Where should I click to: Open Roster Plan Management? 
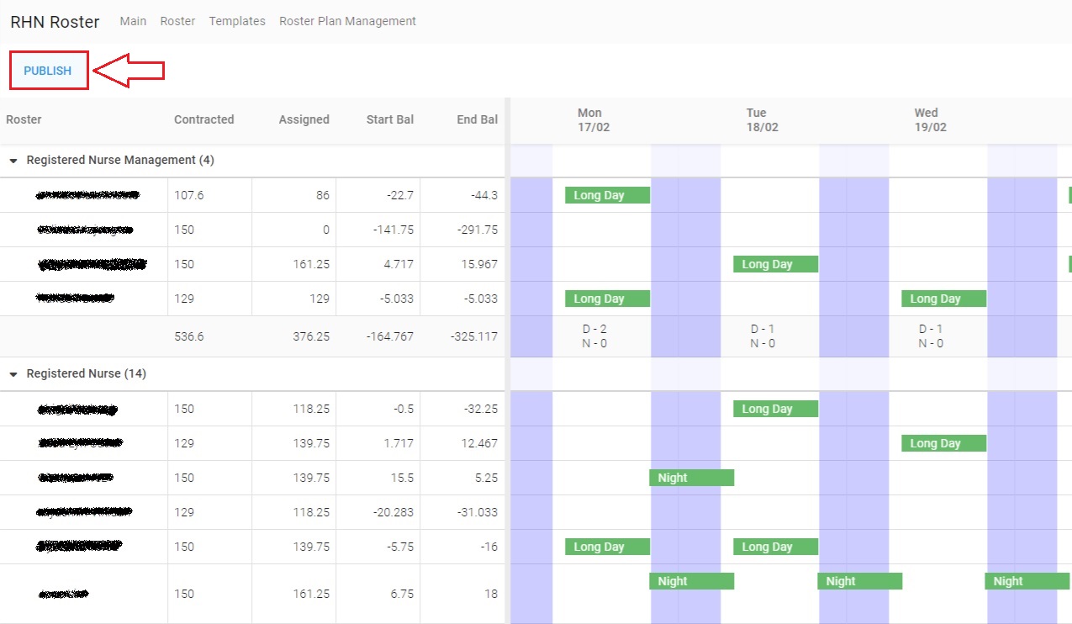[347, 21]
